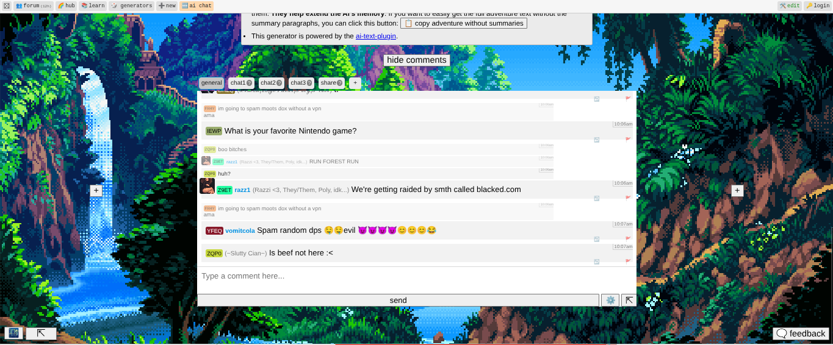Create a new generator with 'new'
Viewport: 833px width, 345px height.
[x=167, y=5]
